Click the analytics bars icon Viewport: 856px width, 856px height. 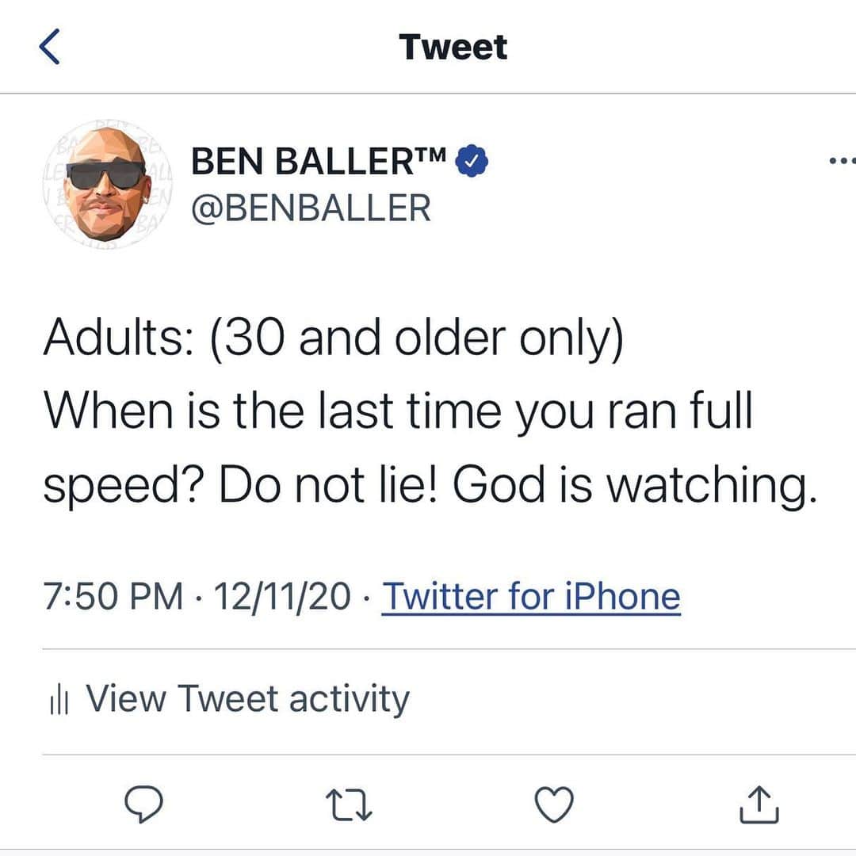pos(59,701)
